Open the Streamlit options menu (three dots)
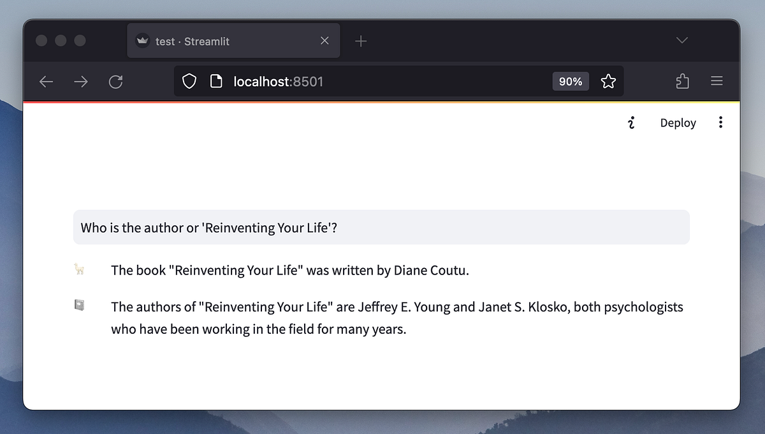Screen dimensions: 765x434 point(721,122)
